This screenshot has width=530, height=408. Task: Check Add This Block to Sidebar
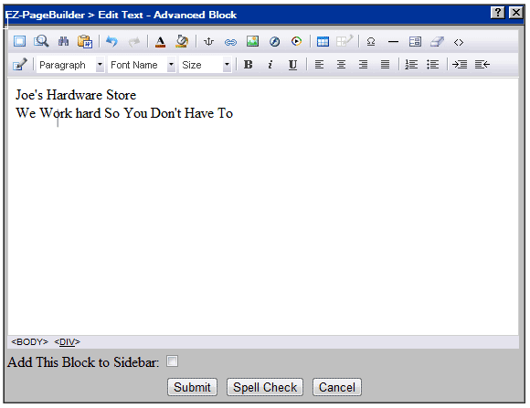pos(172,361)
